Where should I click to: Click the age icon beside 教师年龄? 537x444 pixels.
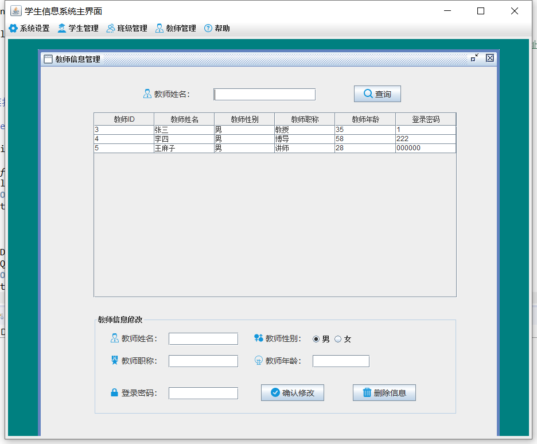click(259, 360)
